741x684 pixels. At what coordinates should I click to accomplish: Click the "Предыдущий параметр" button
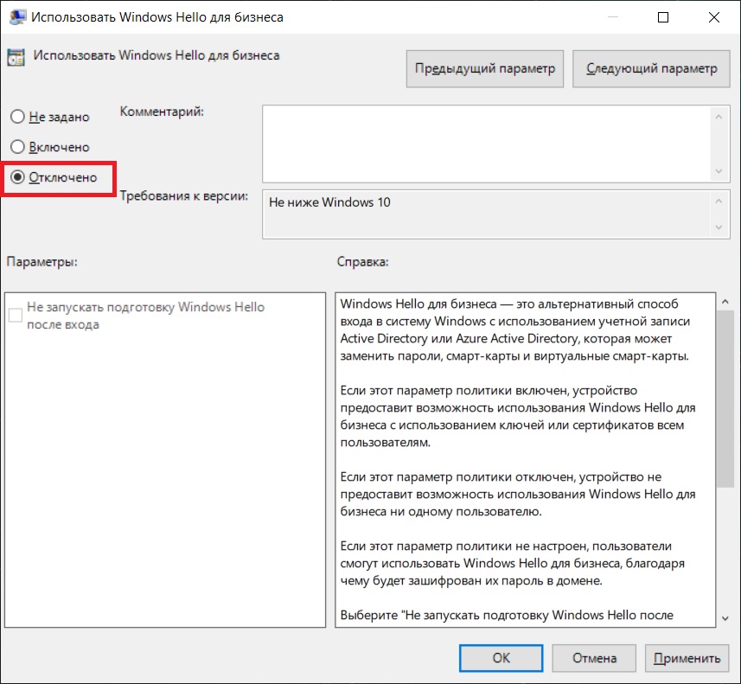point(485,69)
